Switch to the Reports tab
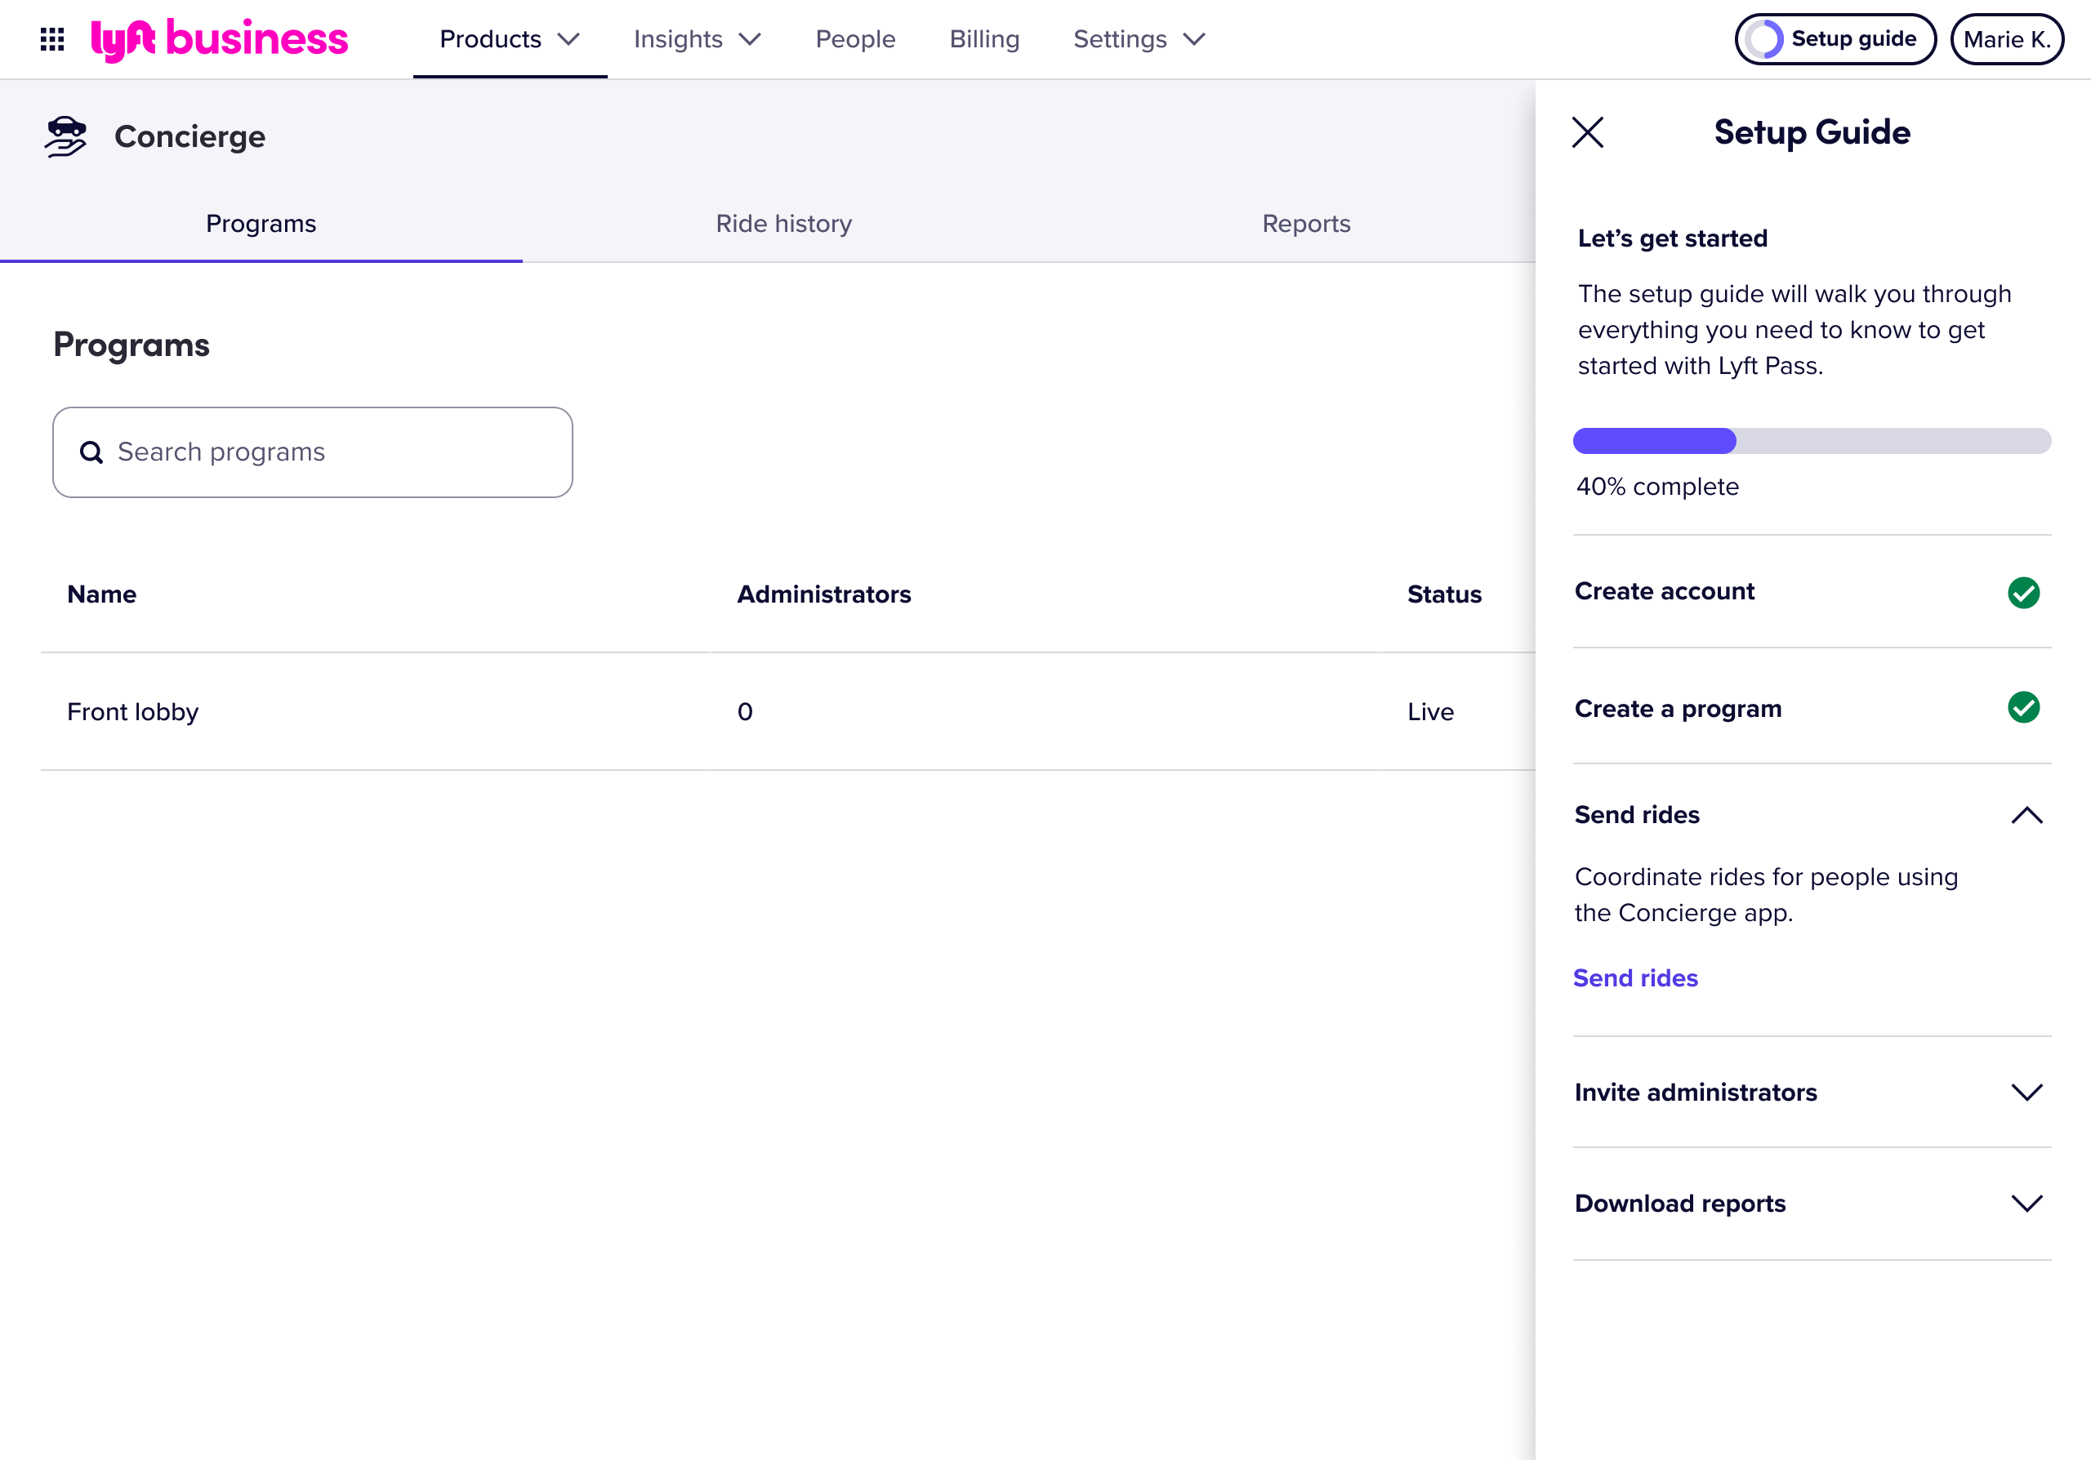 point(1306,224)
